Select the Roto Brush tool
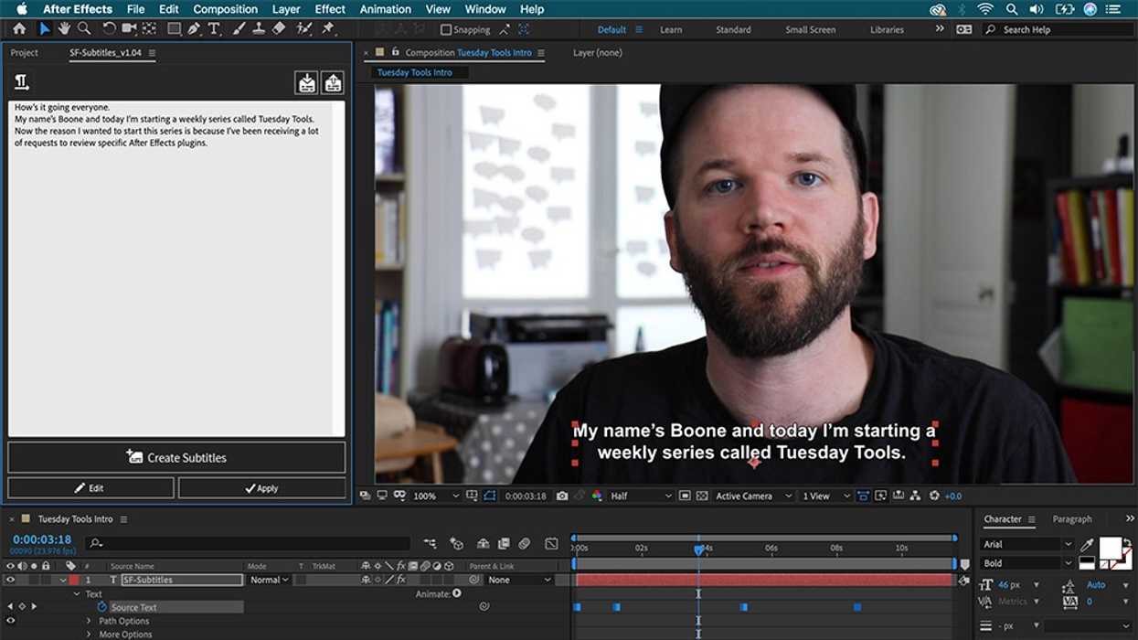1138x640 pixels. 304,29
